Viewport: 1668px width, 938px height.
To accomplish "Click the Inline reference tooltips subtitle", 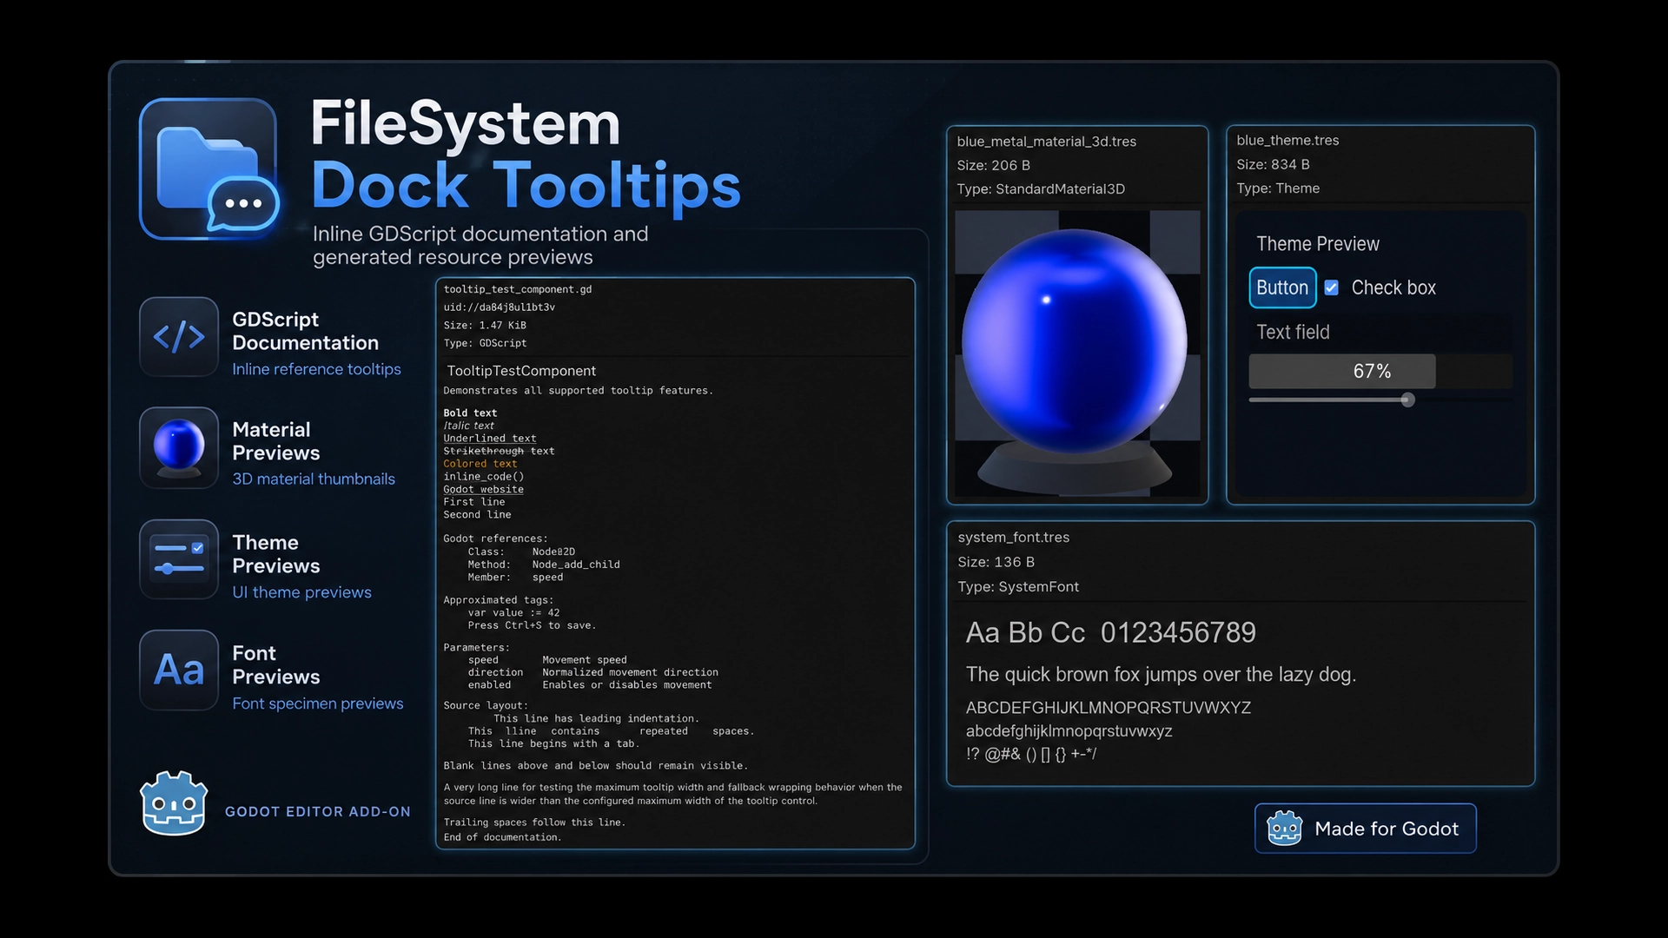I will coord(316,369).
